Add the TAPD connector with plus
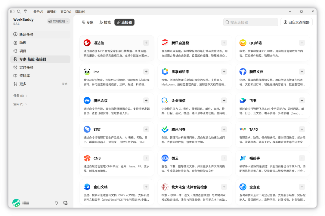The image size is (325, 216). [x=302, y=129]
